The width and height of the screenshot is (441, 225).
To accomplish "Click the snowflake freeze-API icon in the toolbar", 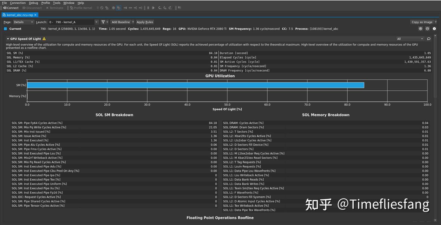I will [x=113, y=8].
